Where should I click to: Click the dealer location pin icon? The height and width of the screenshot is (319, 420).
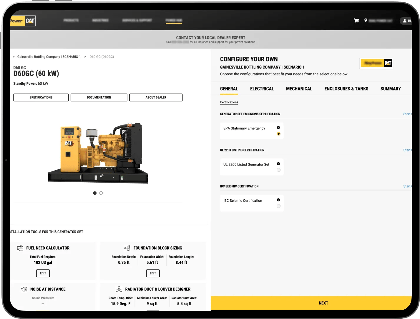tap(366, 20)
